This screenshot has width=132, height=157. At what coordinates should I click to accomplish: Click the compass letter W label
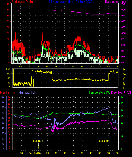point(125,74)
